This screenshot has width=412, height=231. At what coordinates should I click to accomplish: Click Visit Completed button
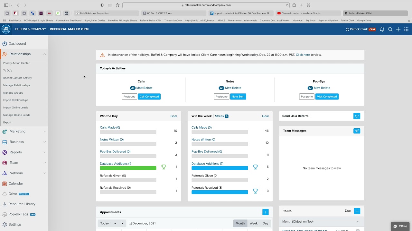tap(327, 97)
